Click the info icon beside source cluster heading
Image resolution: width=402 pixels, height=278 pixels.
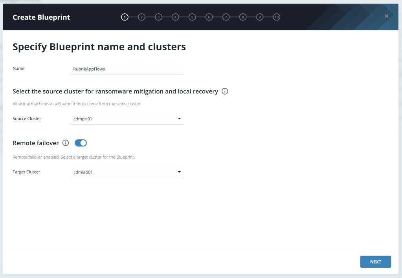[x=225, y=91]
